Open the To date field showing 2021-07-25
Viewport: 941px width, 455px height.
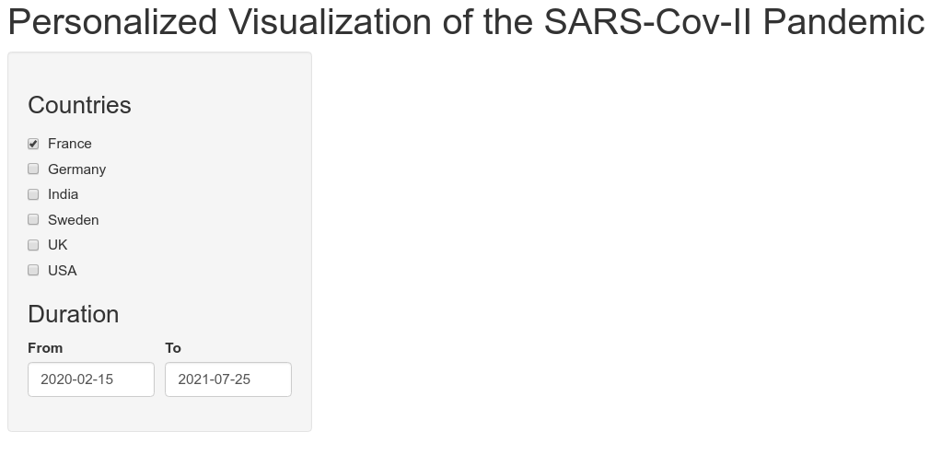click(228, 379)
